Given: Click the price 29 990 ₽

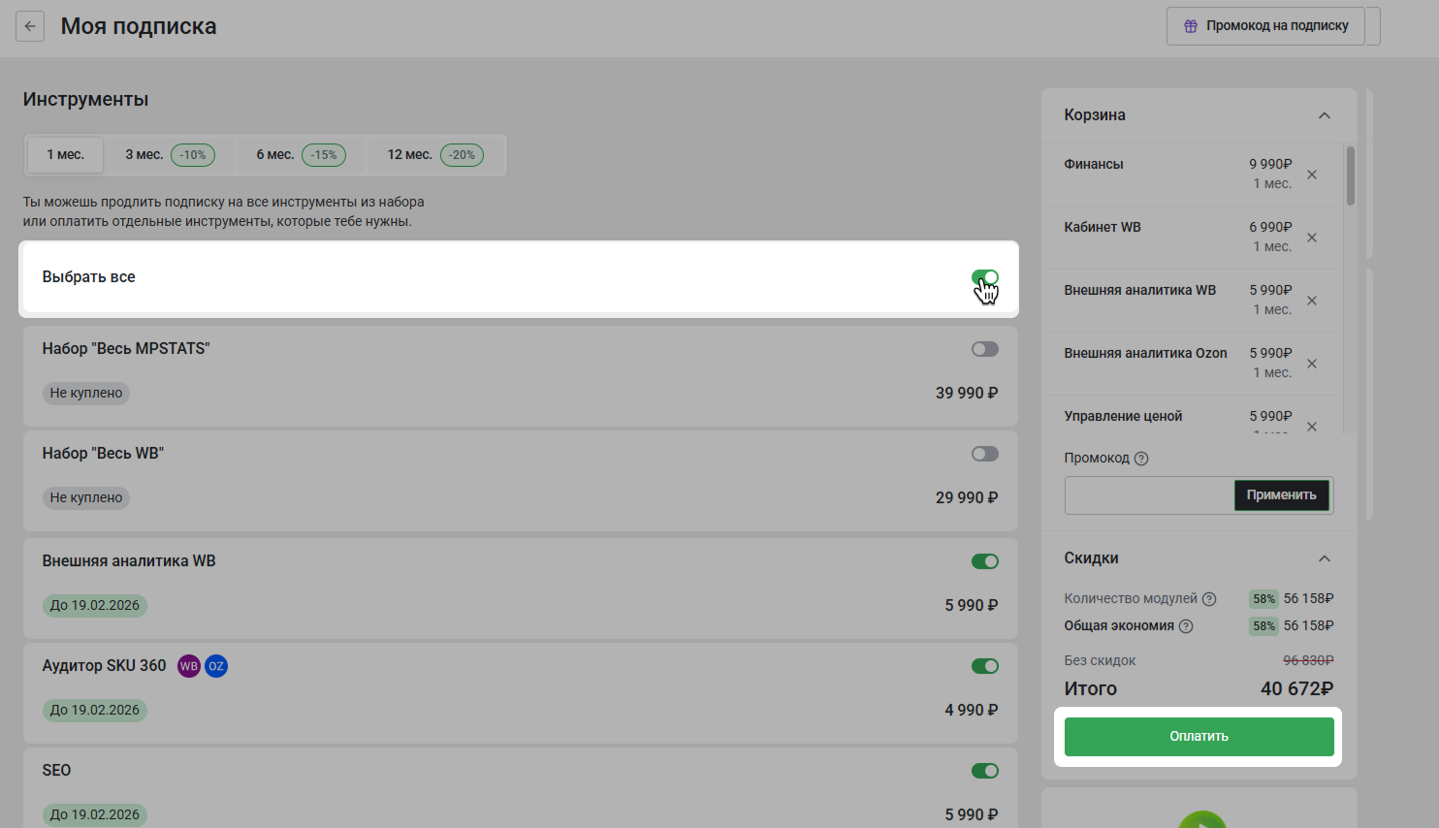Looking at the screenshot, I should (966, 497).
